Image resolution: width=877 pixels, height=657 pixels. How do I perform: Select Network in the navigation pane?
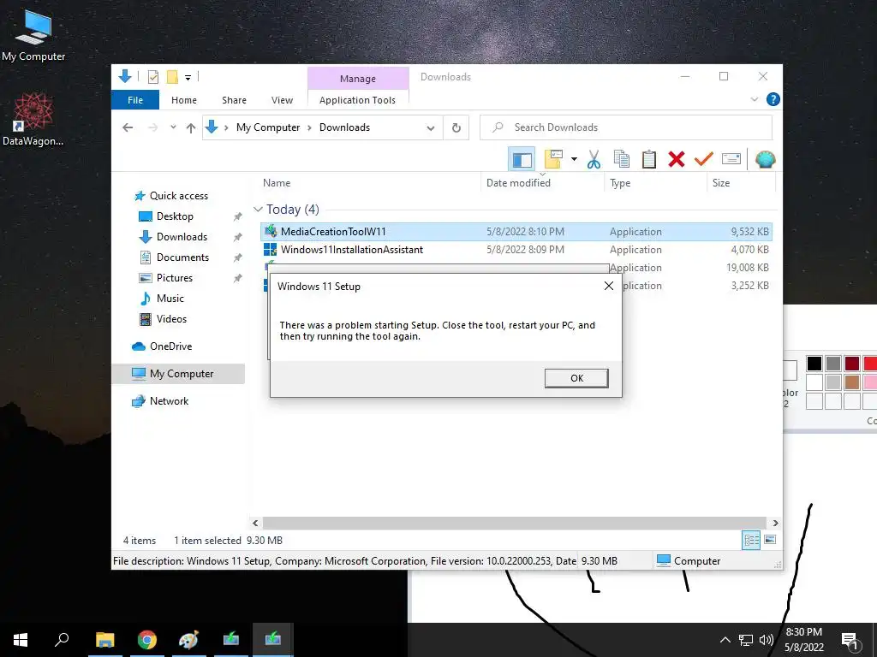pos(169,401)
